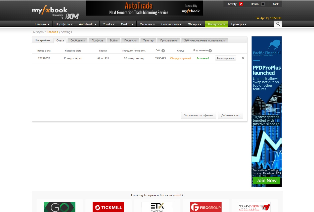
Task: Click the help icon next to Подключение
Action: pyautogui.click(x=210, y=50)
